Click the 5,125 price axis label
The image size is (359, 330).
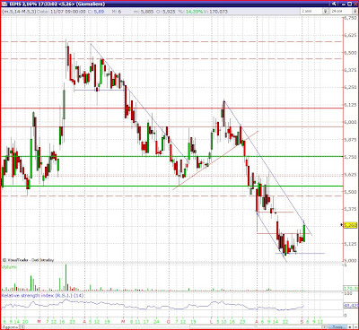(350, 244)
